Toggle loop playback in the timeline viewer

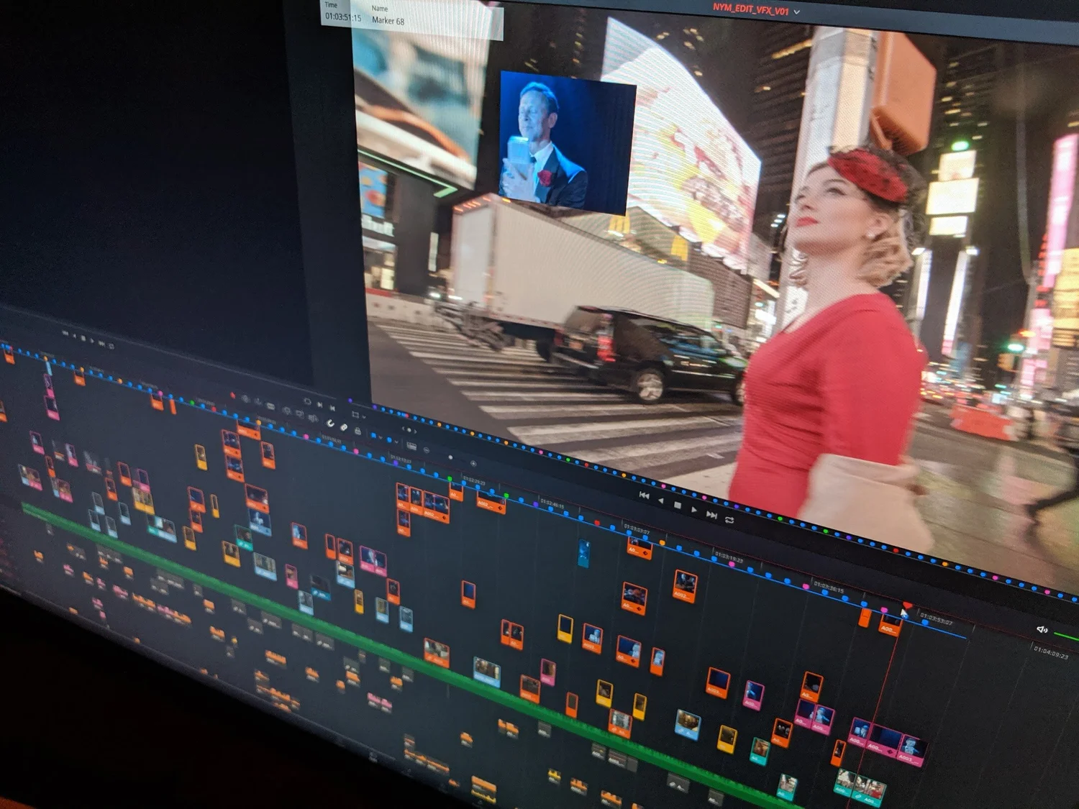point(729,520)
